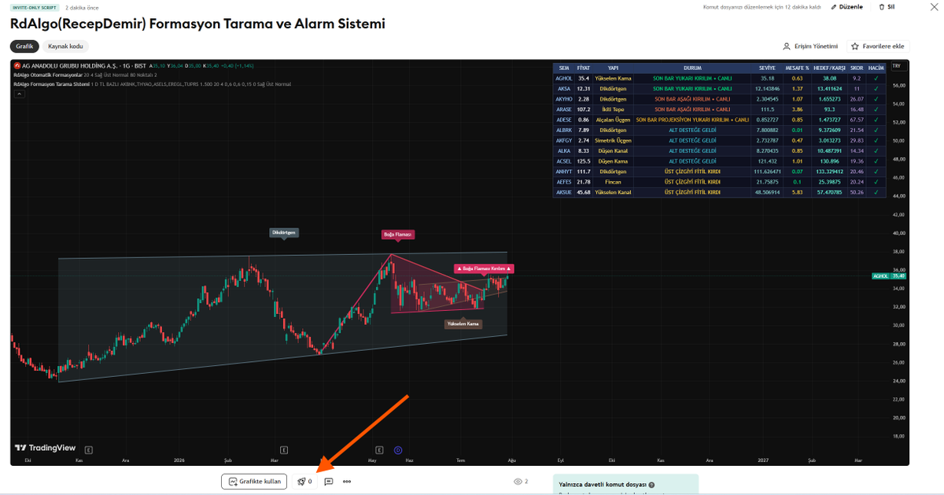Click the 2 dakika önce timestamp

pyautogui.click(x=82, y=7)
